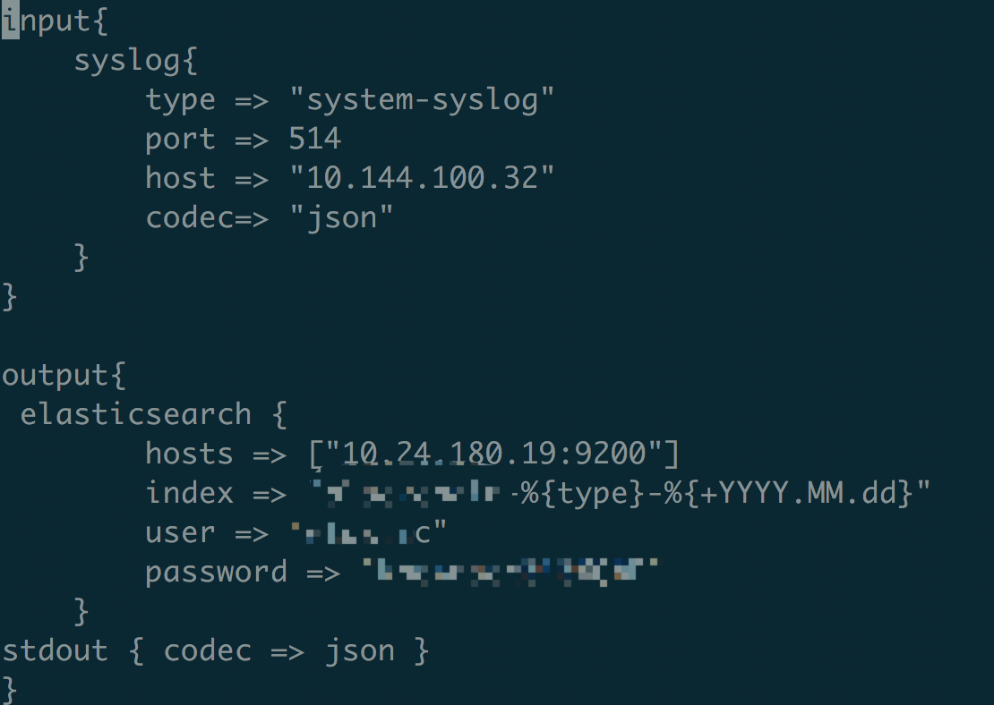Click the "type" key in the syslog block
Screen dimensions: 994x705
pyautogui.click(x=180, y=99)
